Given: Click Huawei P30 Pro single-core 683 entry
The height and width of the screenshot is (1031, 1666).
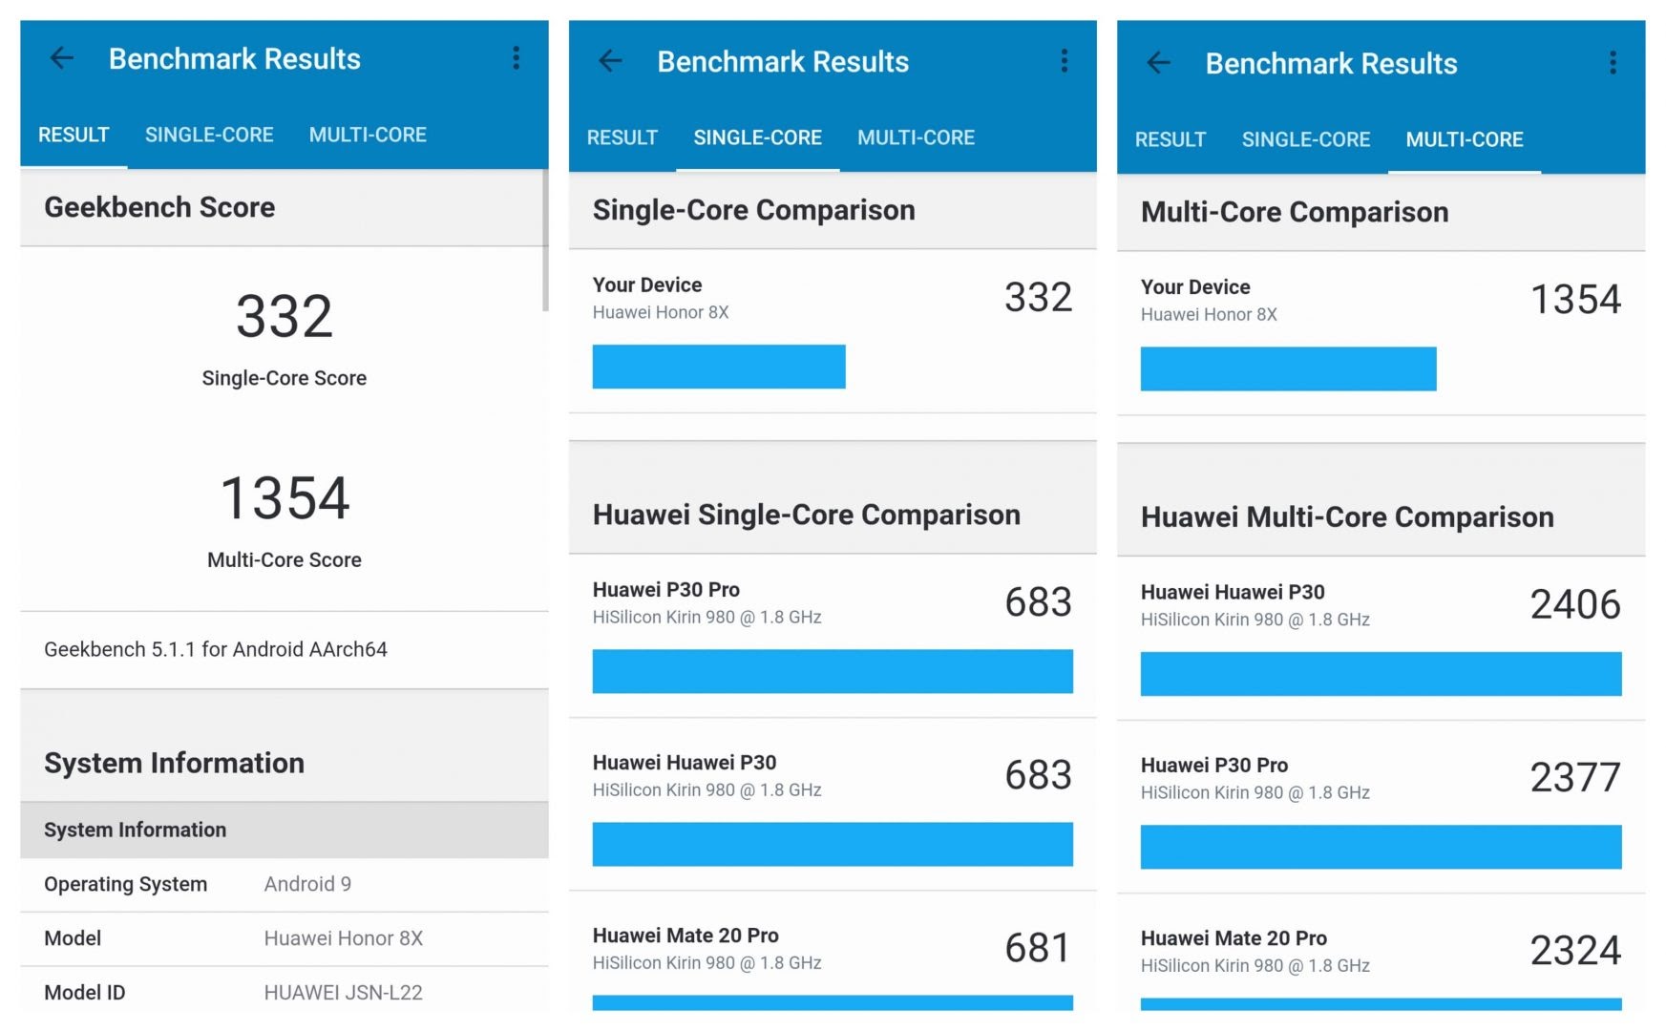Looking at the screenshot, I should click(833, 636).
